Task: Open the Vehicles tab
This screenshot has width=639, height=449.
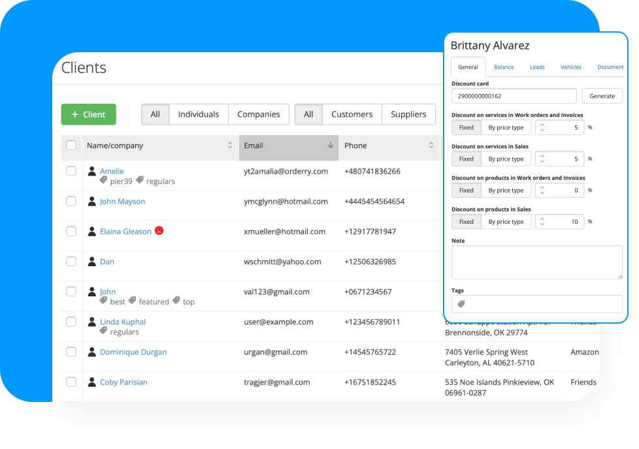Action: pyautogui.click(x=571, y=67)
